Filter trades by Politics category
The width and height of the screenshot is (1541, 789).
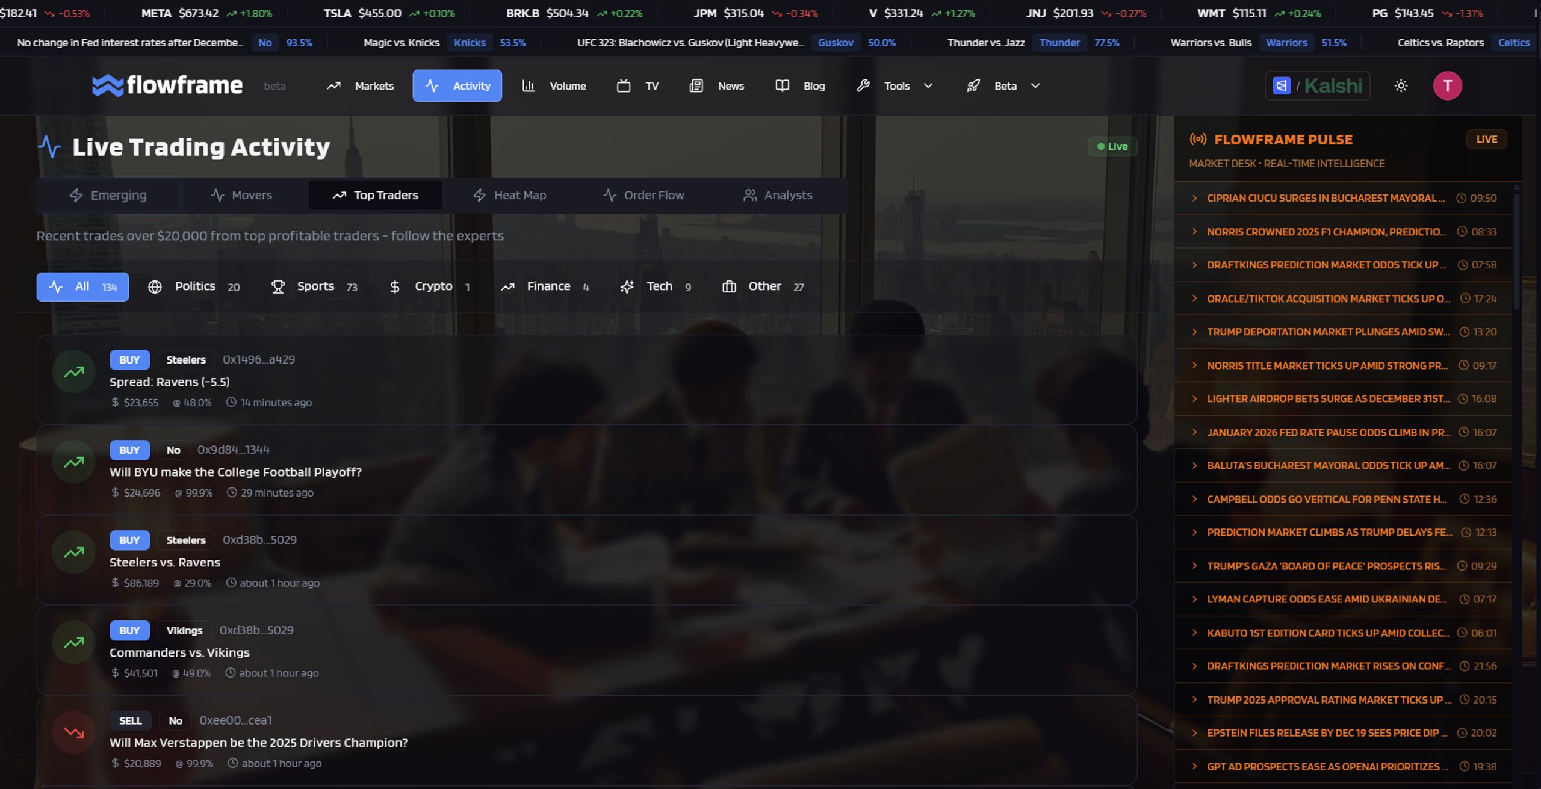pos(194,286)
